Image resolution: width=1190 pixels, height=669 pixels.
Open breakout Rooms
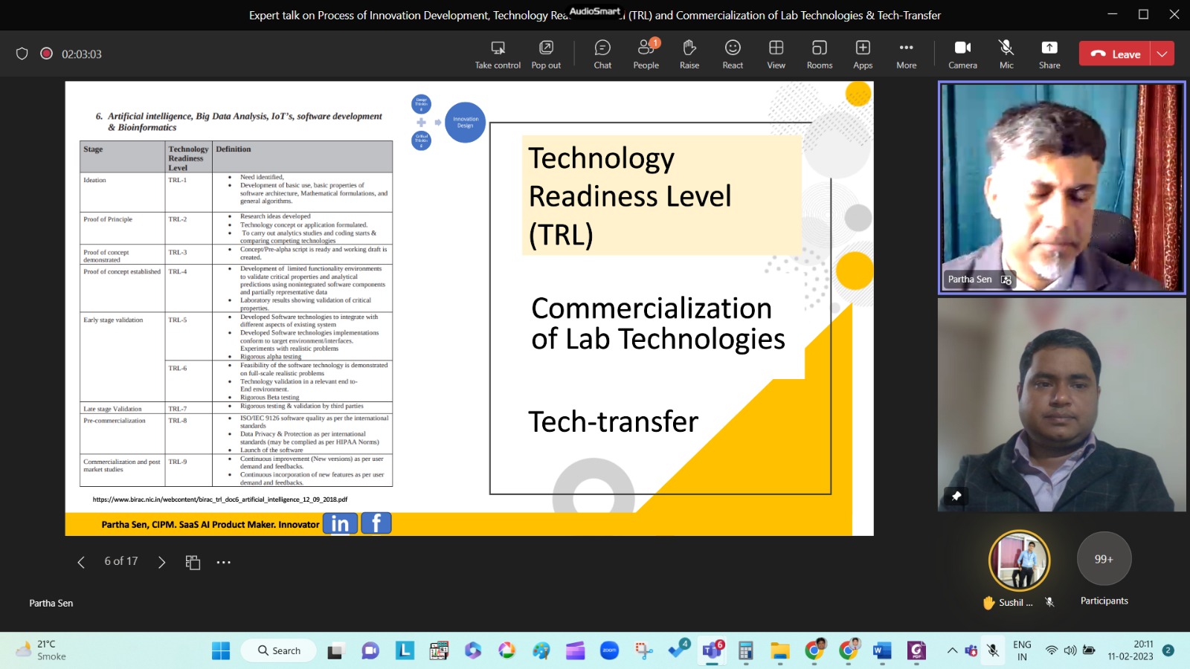(819, 54)
